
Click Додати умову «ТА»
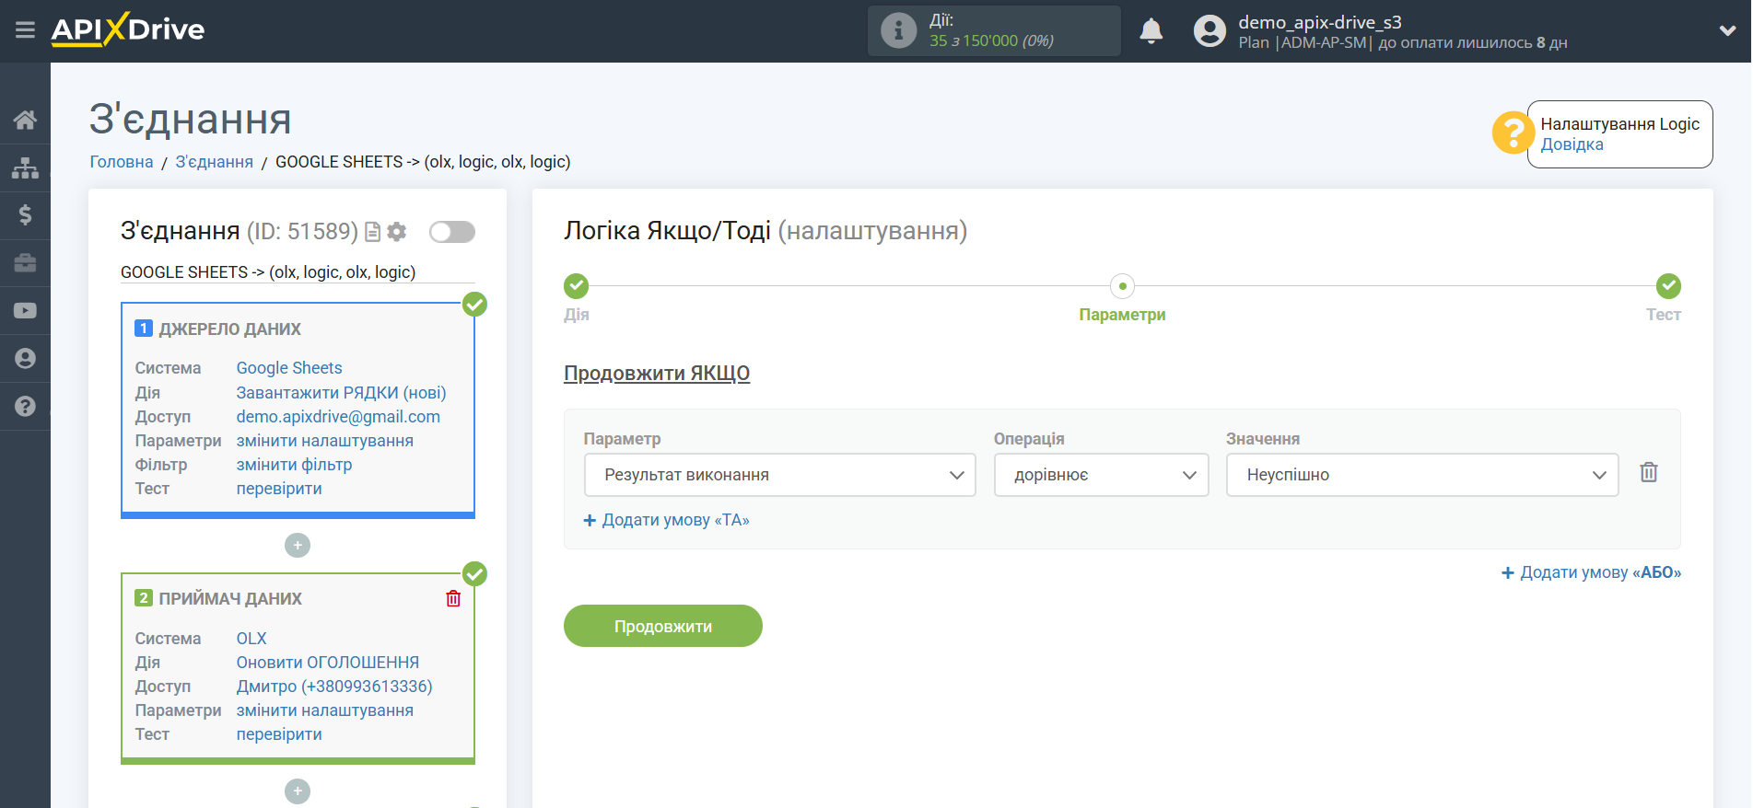point(667,521)
